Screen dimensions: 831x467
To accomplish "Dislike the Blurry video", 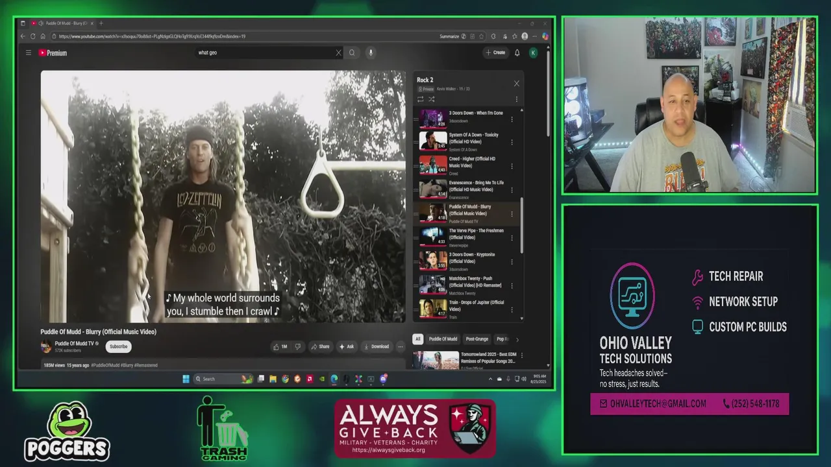I will [x=298, y=346].
